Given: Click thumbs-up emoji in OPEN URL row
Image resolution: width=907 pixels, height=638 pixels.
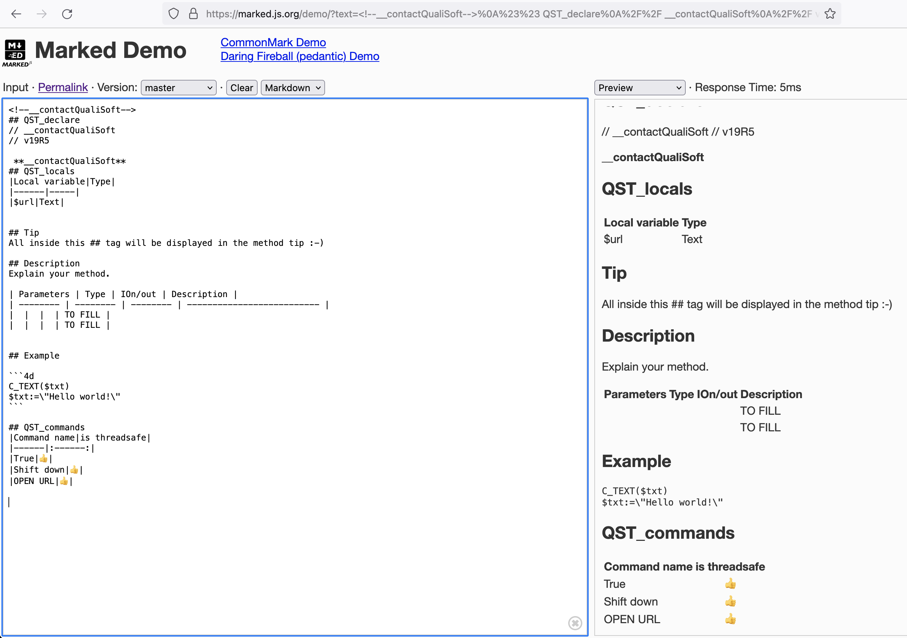Looking at the screenshot, I should pyautogui.click(x=731, y=619).
